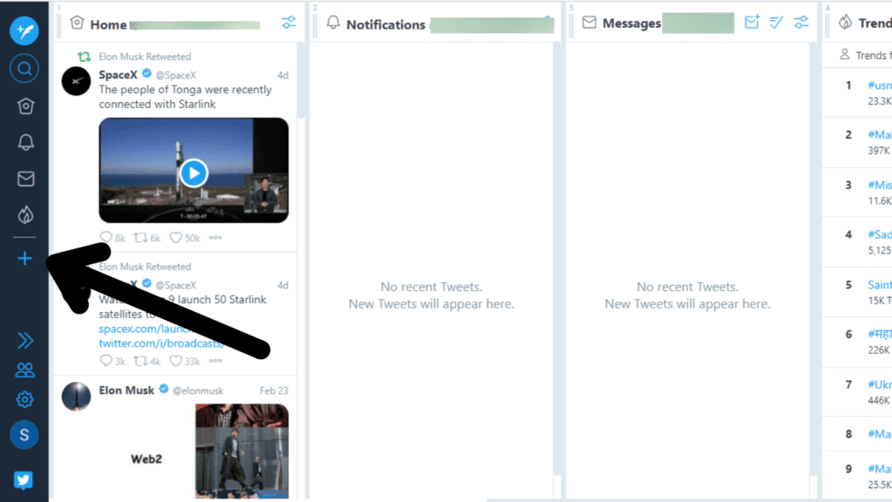This screenshot has height=502, width=892.
Task: Retweet the Starlink launch tweet
Action: click(140, 361)
